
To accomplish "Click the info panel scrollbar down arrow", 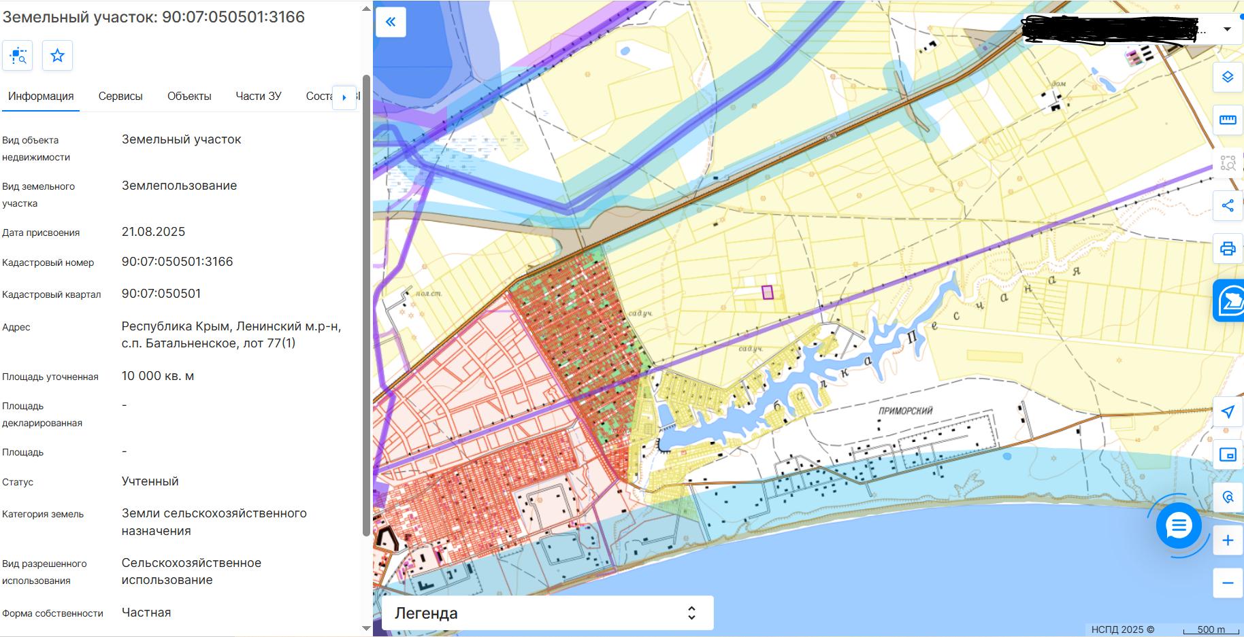I will [x=366, y=628].
